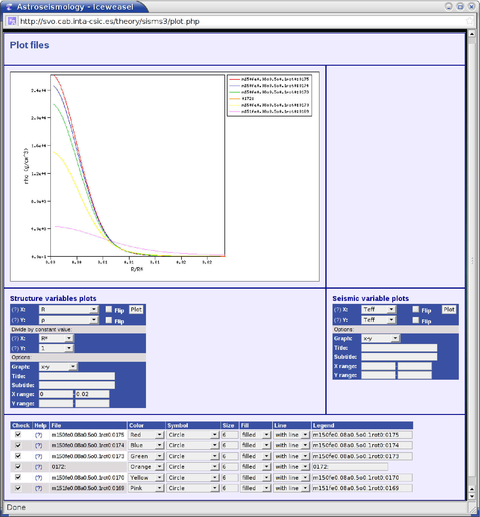This screenshot has height=517, width=480.
Task: Open the Structure Y variable dropdown (ρ)
Action: coord(69,320)
